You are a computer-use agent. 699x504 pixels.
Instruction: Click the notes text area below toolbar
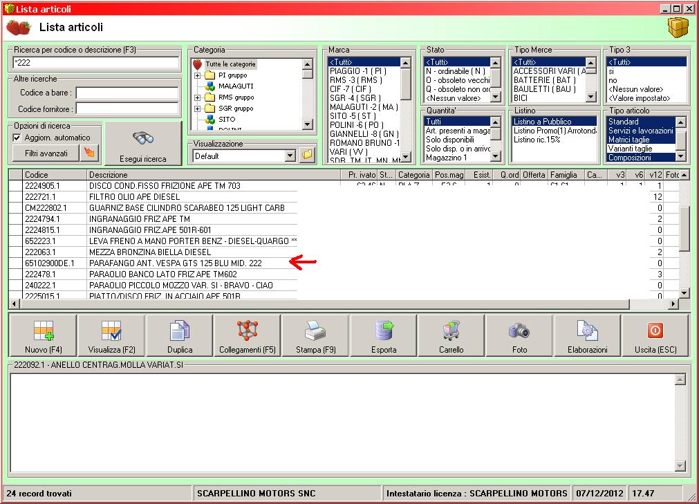click(342, 422)
